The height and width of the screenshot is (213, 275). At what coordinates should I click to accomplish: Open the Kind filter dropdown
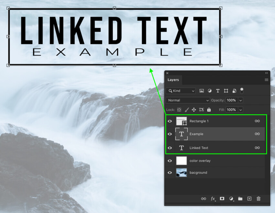point(181,91)
